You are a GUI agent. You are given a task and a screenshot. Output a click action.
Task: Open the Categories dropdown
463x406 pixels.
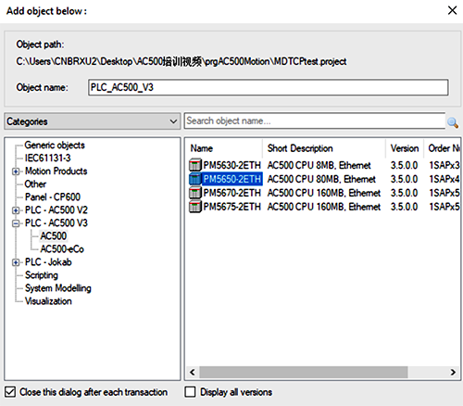coord(93,121)
